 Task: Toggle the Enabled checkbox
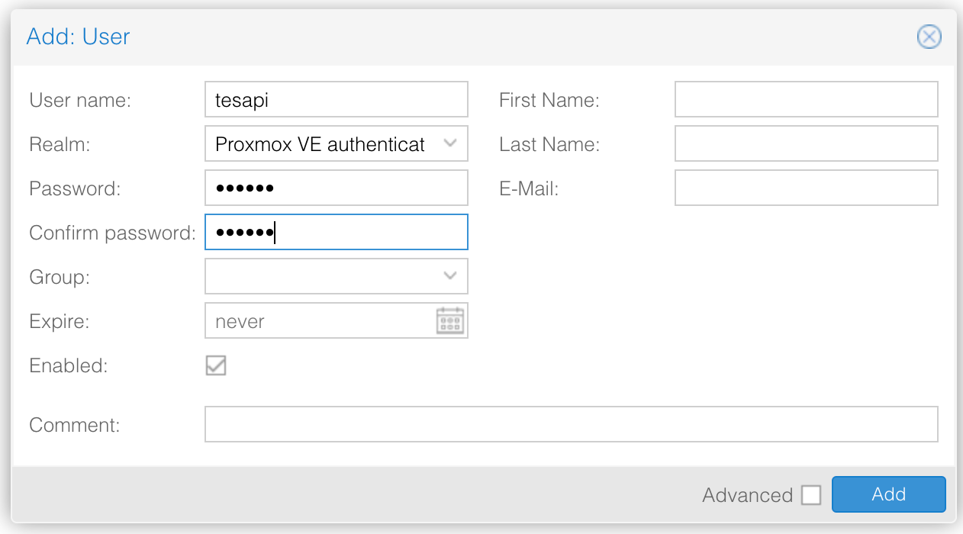[216, 365]
